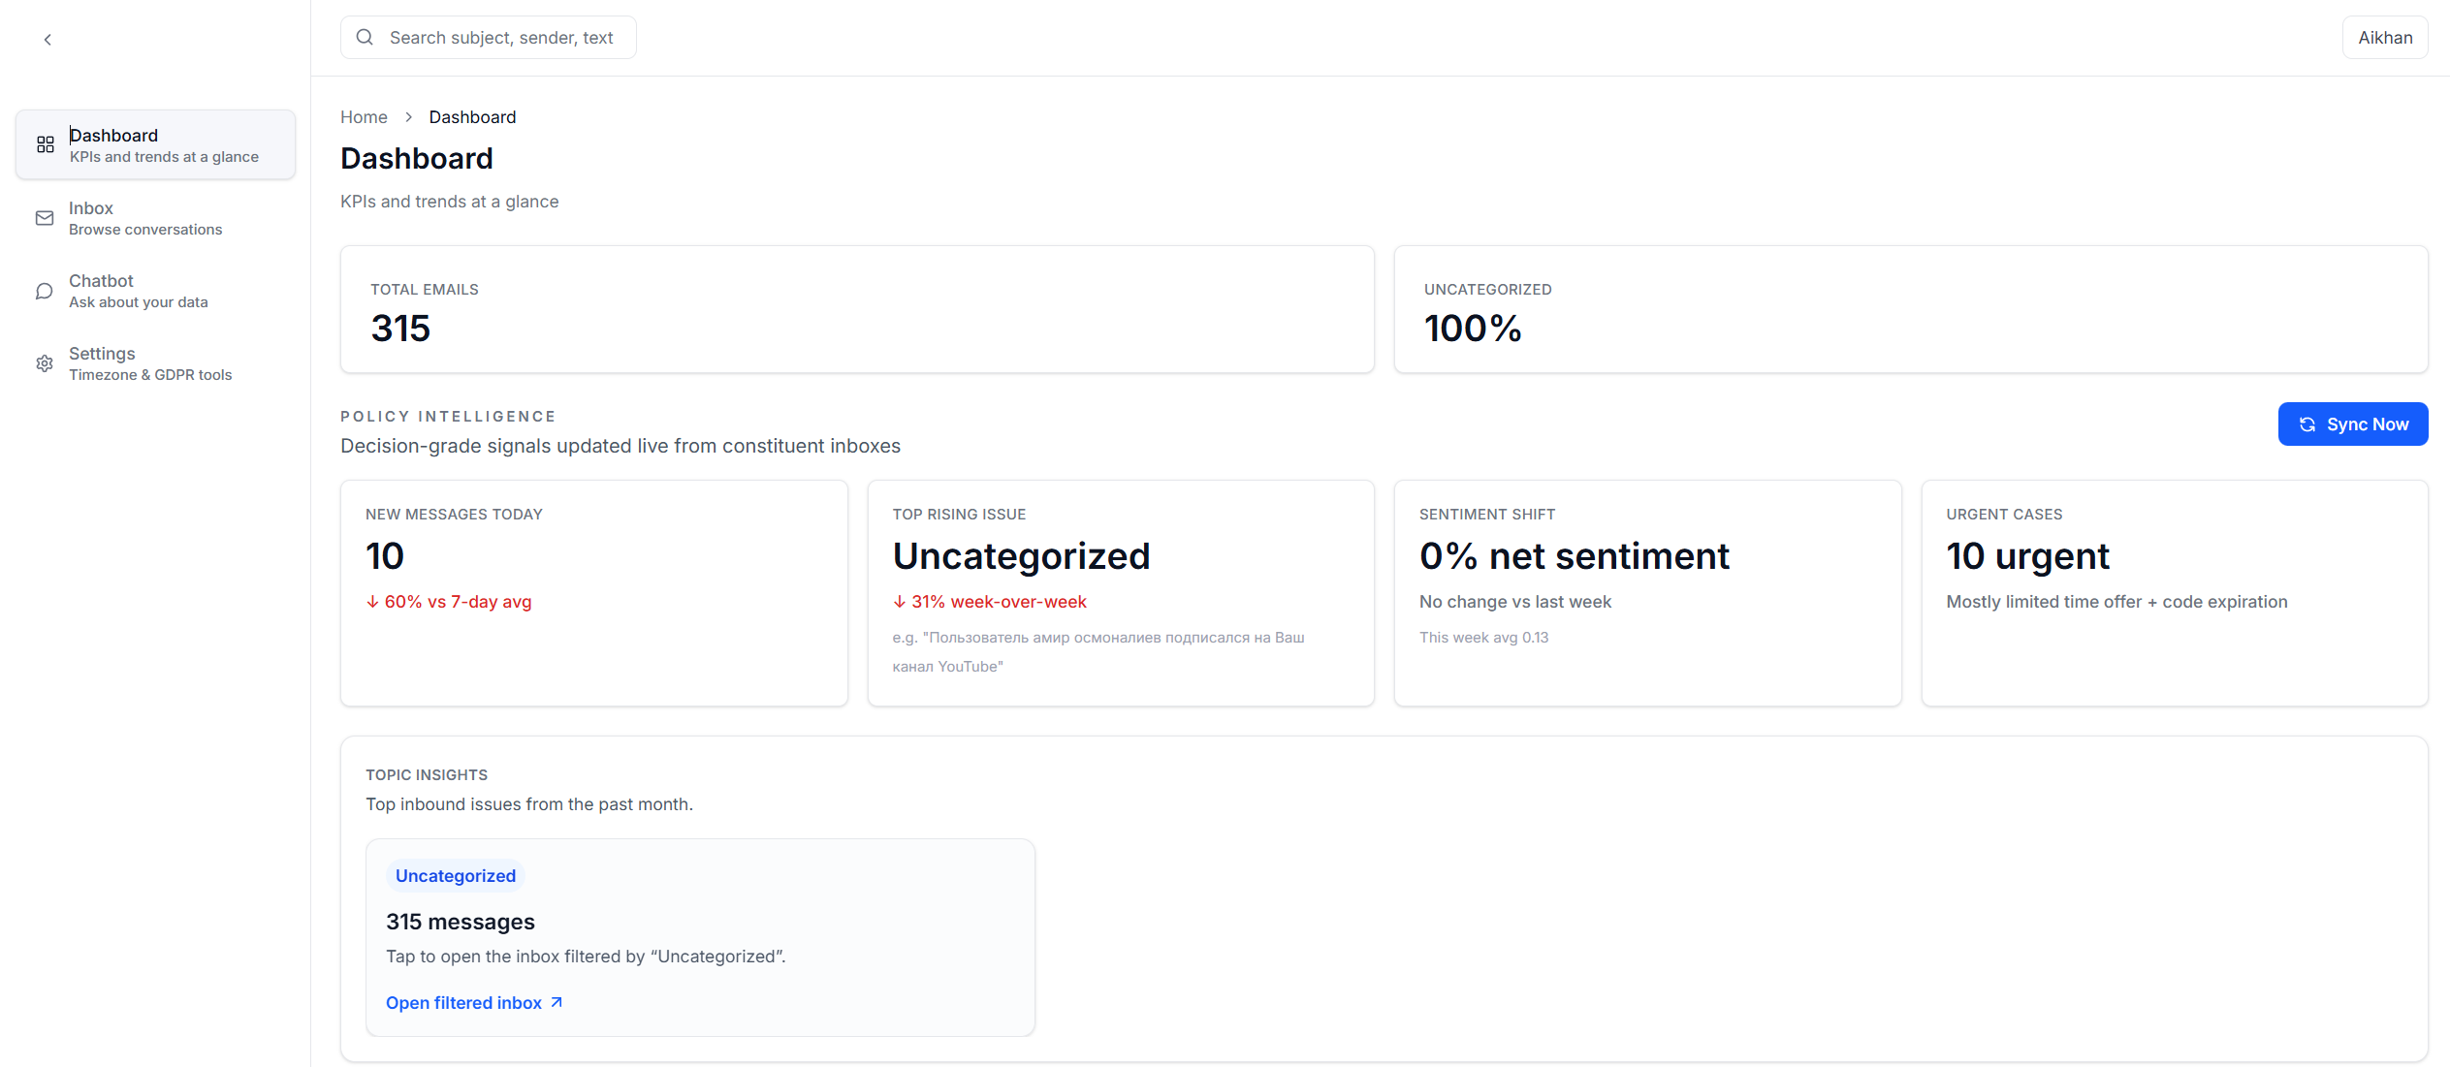Select the Dashboard breadcrumb item

[472, 116]
